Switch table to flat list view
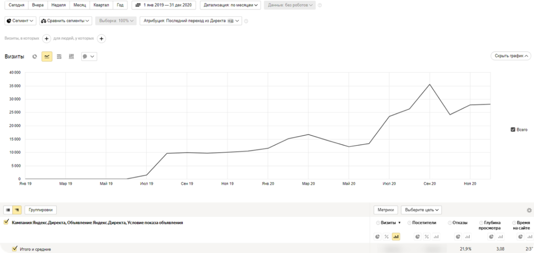Viewport: 534px width, 253px height. point(8,210)
